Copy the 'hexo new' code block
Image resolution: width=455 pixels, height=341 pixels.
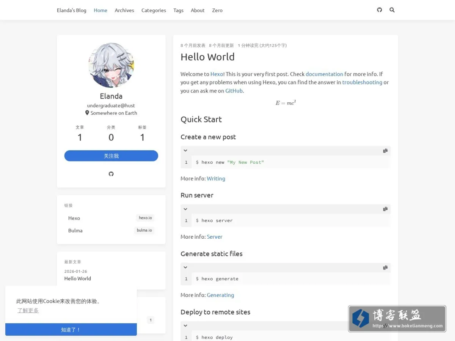(385, 150)
